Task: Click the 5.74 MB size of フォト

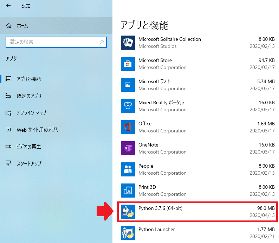Action: coord(266,81)
